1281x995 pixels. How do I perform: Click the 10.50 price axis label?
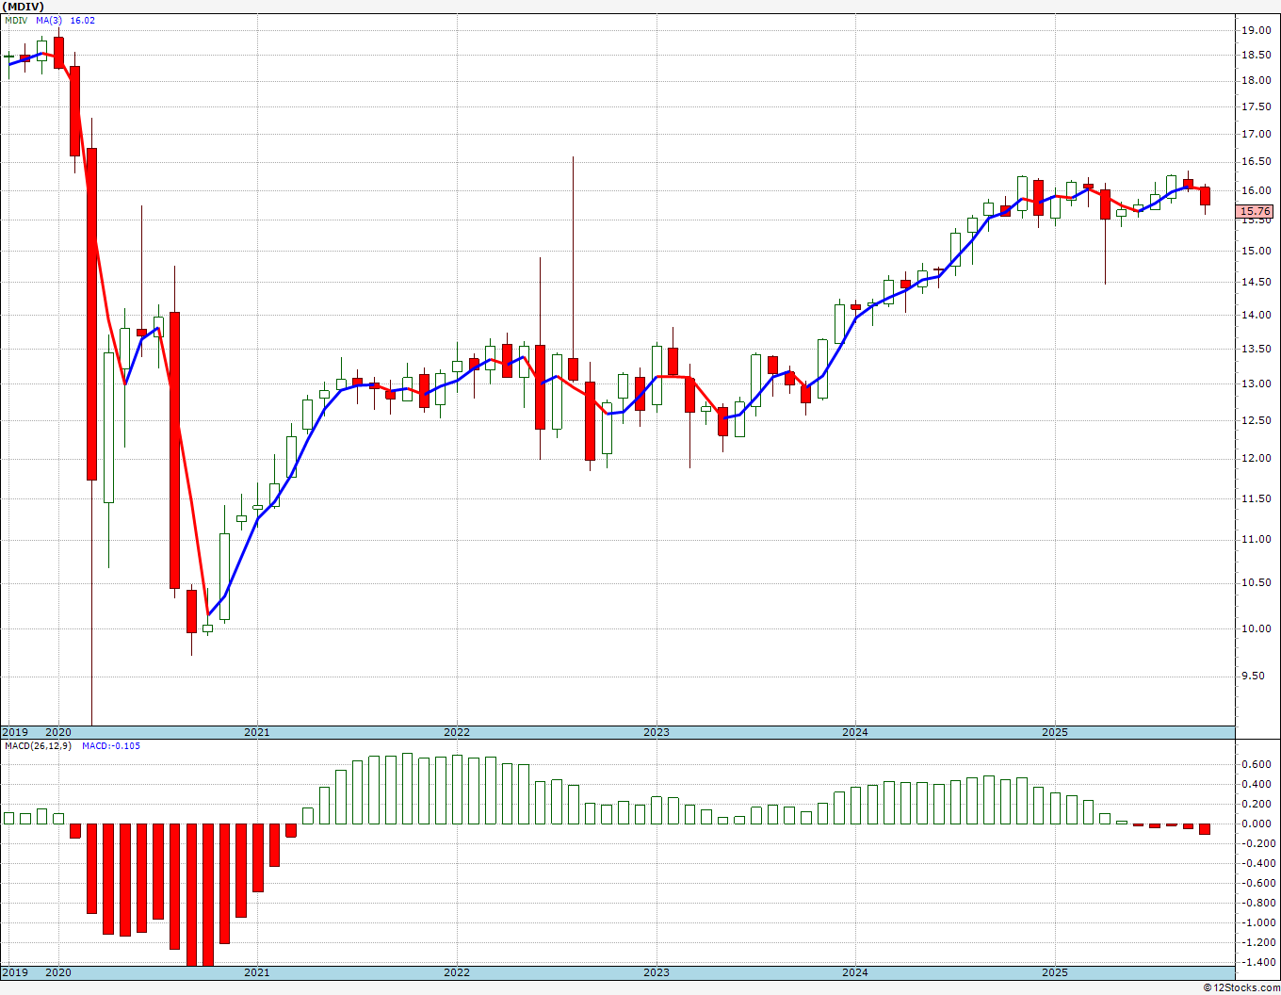1256,583
